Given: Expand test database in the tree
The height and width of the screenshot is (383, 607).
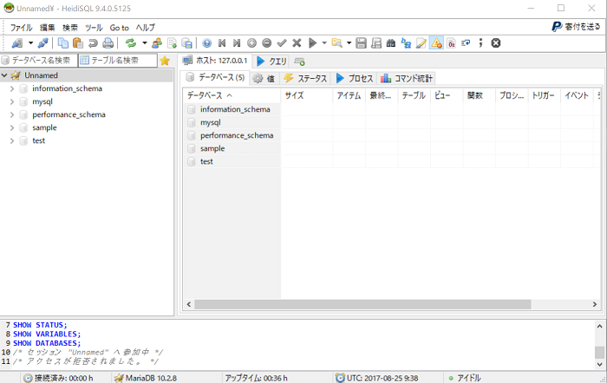Looking at the screenshot, I should 12,141.
